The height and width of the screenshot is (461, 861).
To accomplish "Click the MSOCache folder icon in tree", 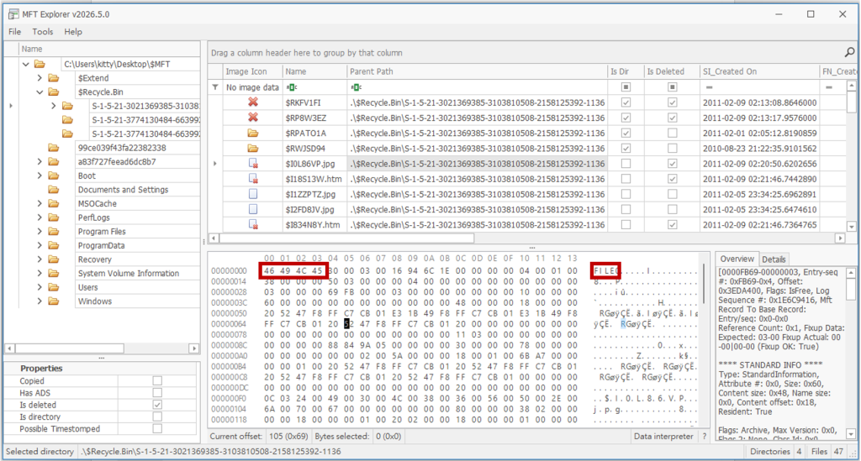I will pyautogui.click(x=53, y=203).
